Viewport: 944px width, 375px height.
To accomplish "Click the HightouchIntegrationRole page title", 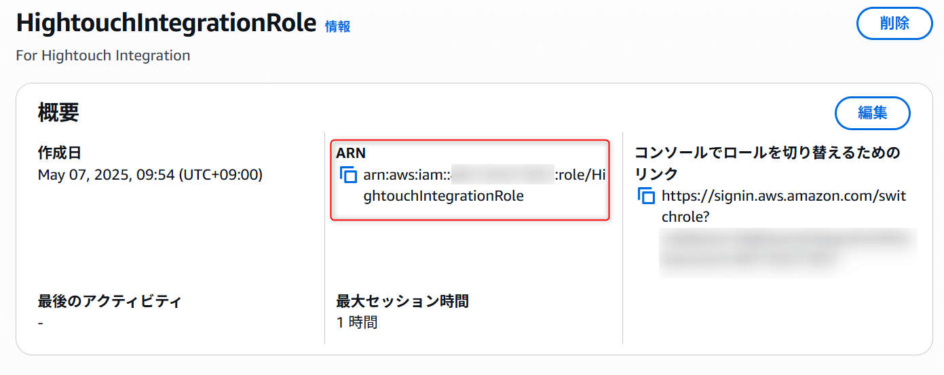I will (x=166, y=23).
